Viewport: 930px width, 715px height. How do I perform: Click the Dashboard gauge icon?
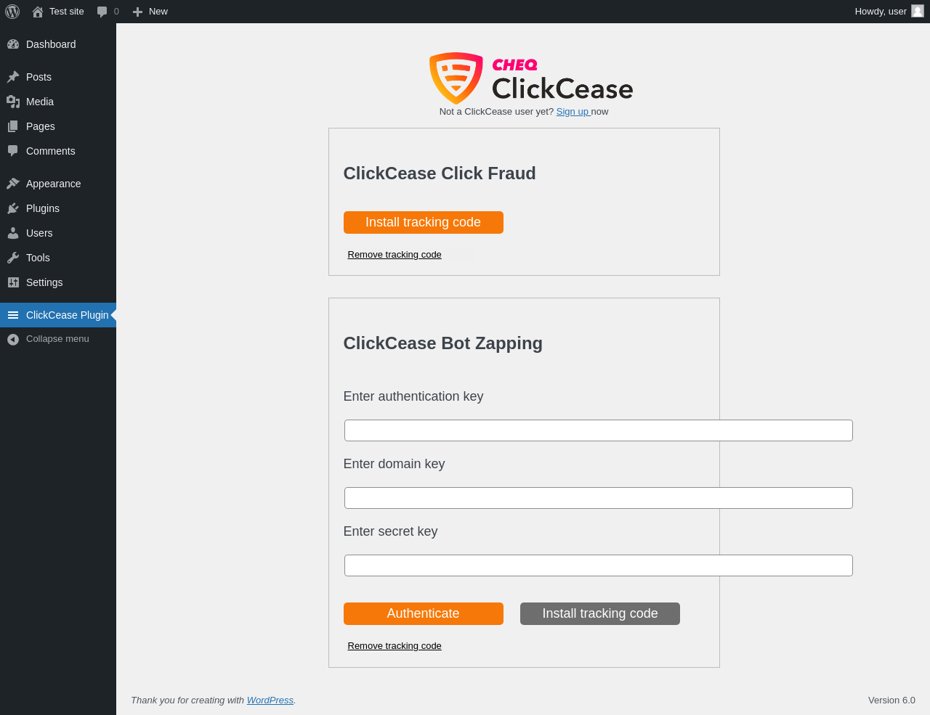(x=13, y=44)
